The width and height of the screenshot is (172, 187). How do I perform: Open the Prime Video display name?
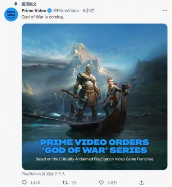pos(34,10)
